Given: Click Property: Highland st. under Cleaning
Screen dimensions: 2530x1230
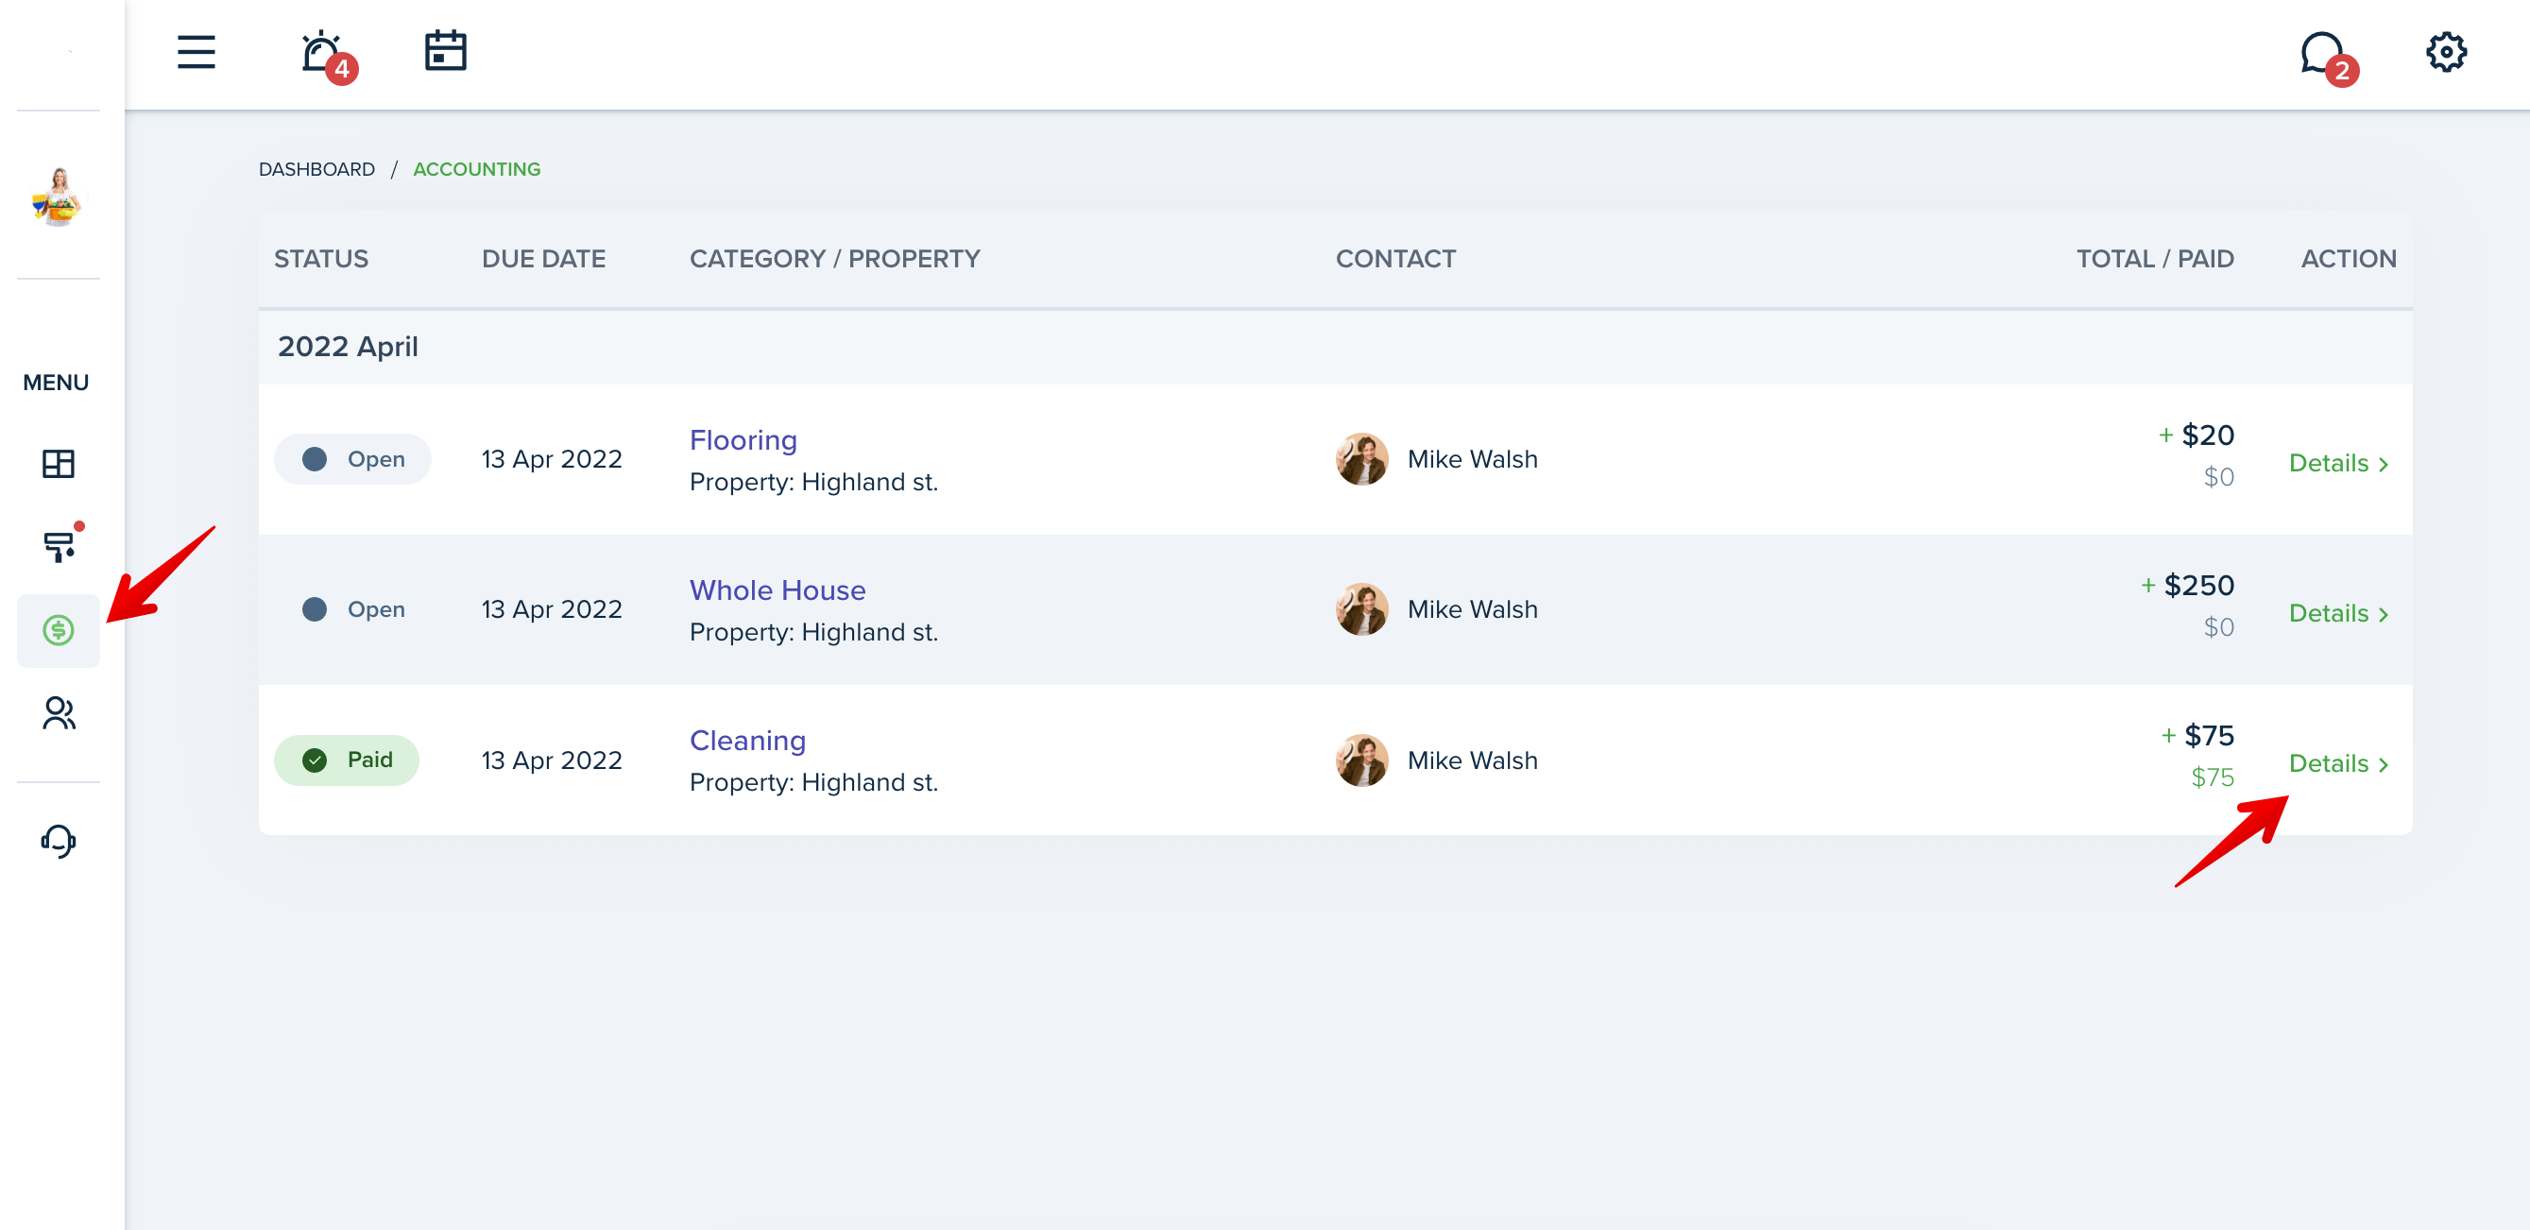Looking at the screenshot, I should pos(813,782).
